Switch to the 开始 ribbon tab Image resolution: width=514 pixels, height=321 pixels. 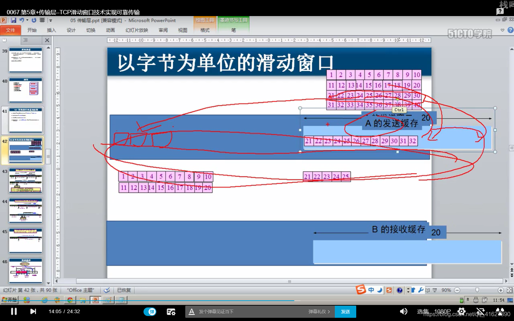pos(32,30)
